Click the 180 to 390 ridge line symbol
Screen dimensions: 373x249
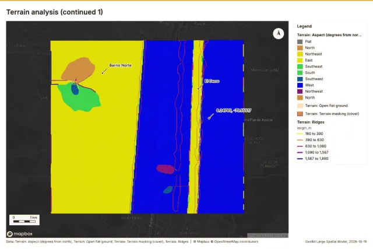(300, 134)
